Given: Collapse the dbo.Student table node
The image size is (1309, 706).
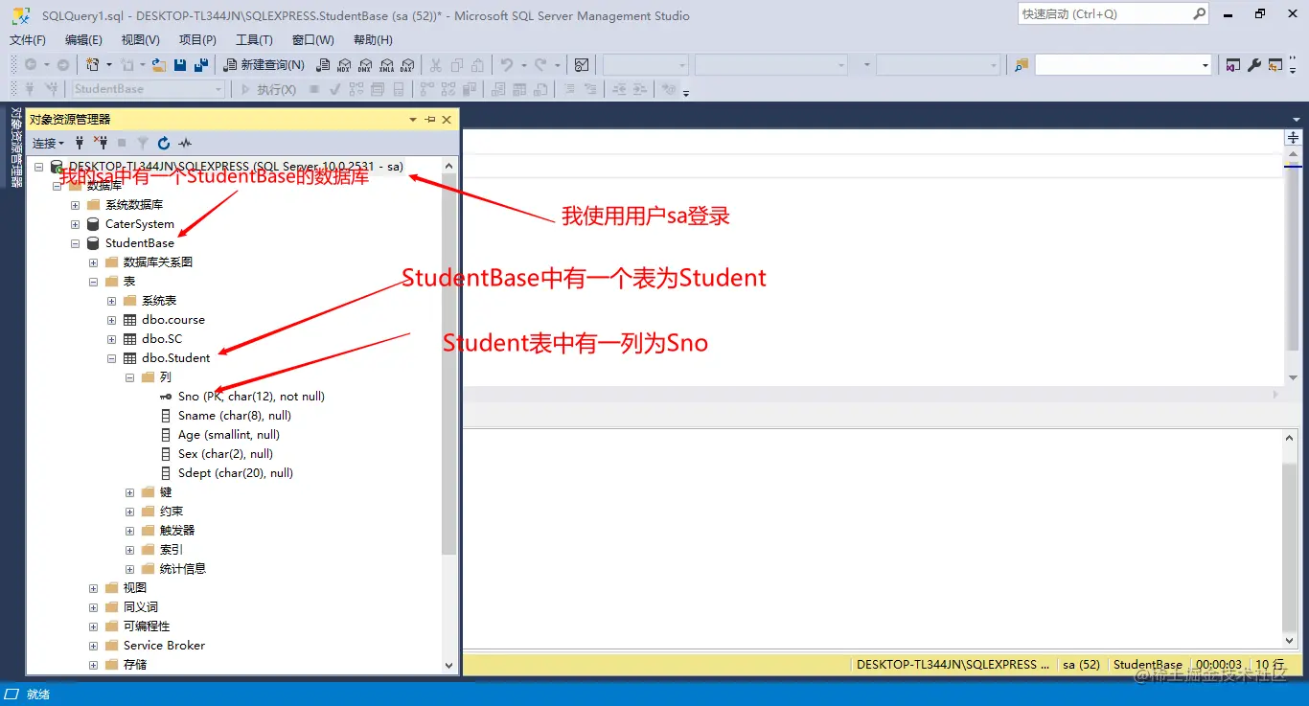Looking at the screenshot, I should [x=111, y=358].
